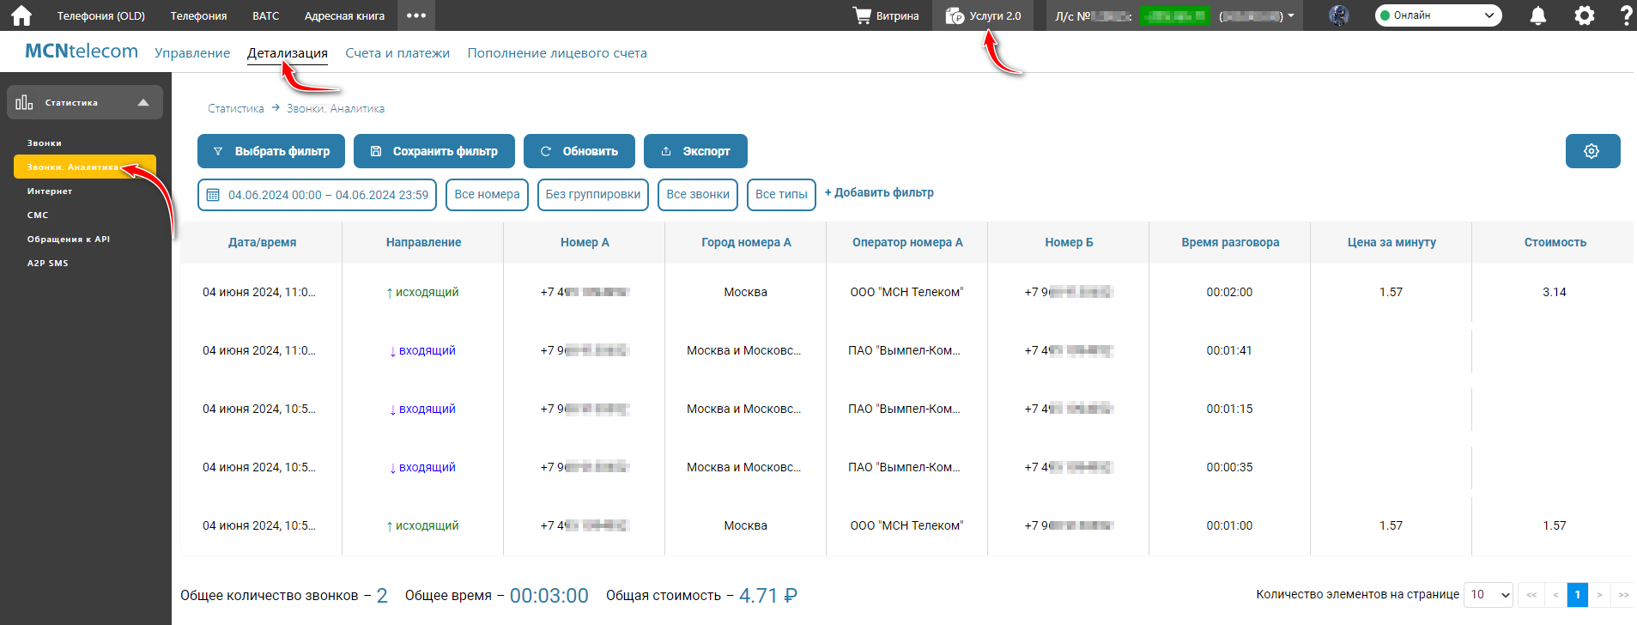Open the date range filter
The image size is (1637, 625).
(317, 195)
